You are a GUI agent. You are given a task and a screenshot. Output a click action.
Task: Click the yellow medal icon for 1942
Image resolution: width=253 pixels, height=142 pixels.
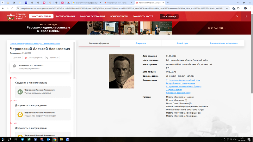coord(20,115)
